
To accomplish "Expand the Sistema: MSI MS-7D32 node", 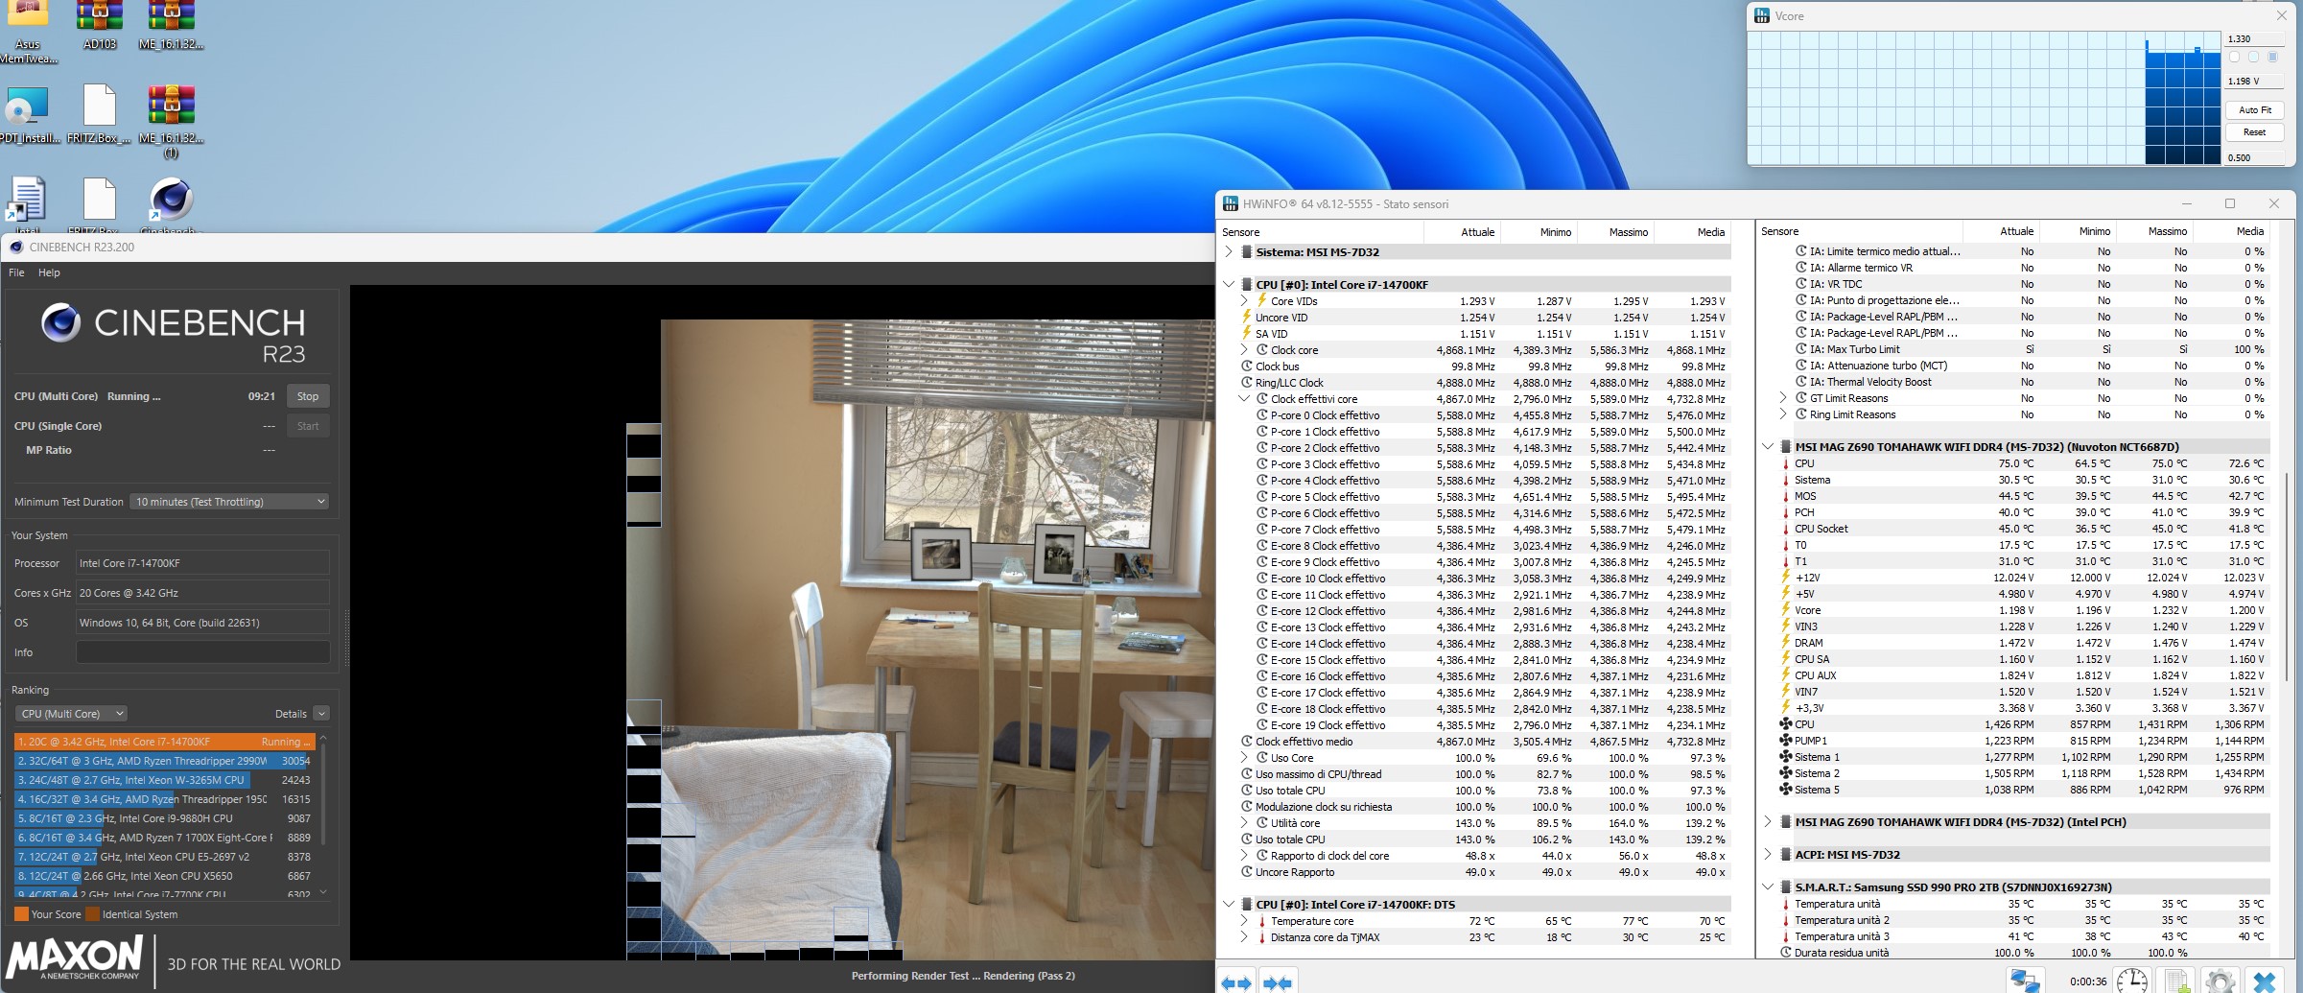I will tap(1229, 252).
